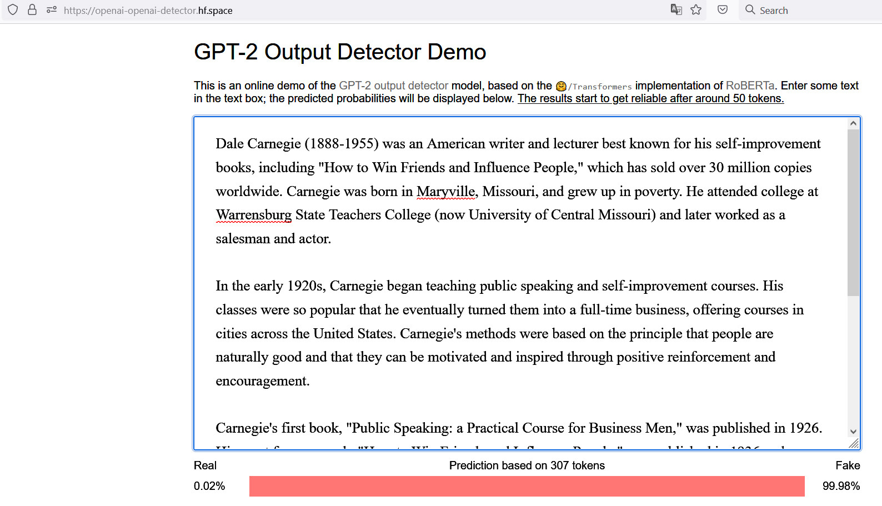The image size is (882, 506).
Task: Click the tracking protection shield icon
Action: point(13,10)
